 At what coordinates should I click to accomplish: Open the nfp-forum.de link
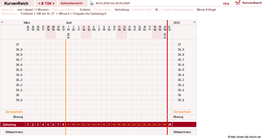(x=245, y=137)
